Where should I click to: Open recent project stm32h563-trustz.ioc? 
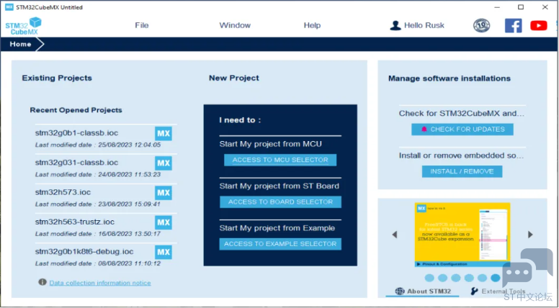click(x=74, y=222)
